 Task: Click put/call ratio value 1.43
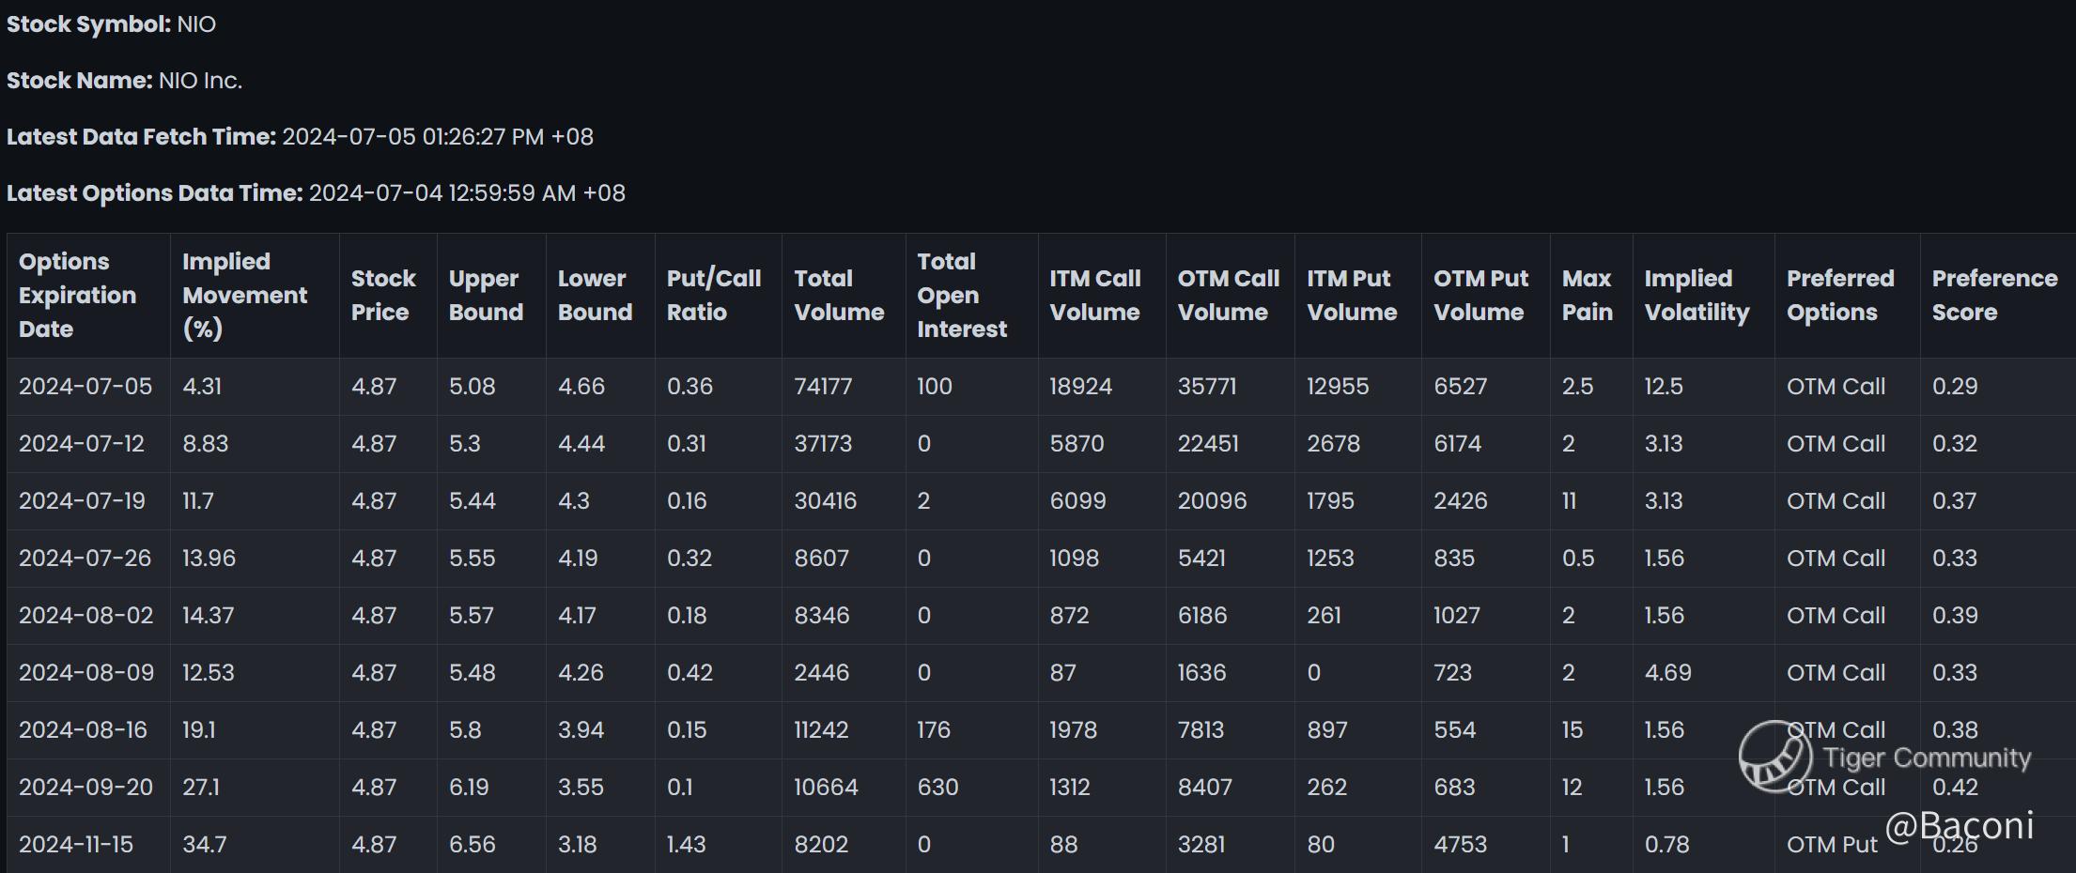686,844
